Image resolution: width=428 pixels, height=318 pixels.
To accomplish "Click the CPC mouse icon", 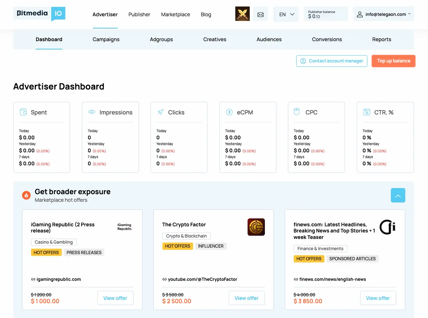I will (x=297, y=112).
